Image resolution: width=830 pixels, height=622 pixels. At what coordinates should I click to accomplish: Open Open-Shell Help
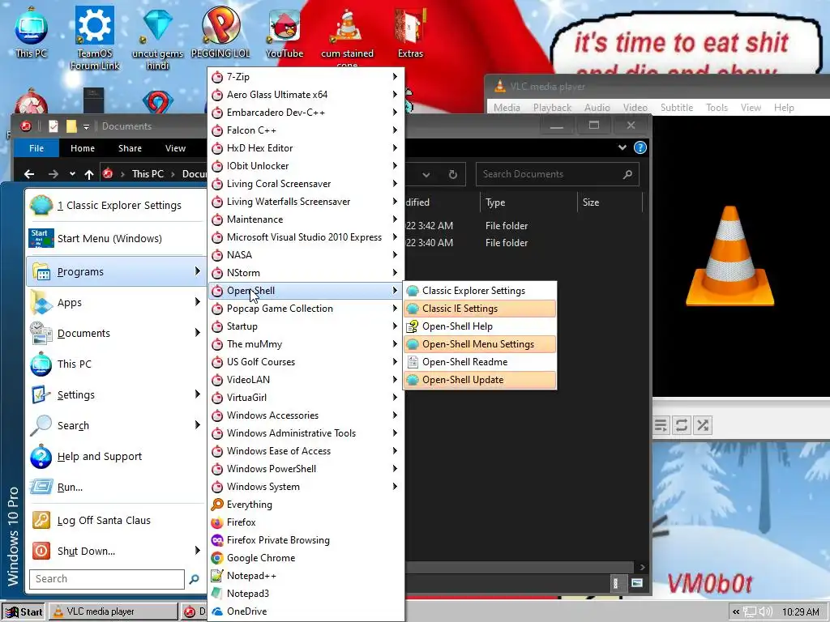pyautogui.click(x=480, y=326)
